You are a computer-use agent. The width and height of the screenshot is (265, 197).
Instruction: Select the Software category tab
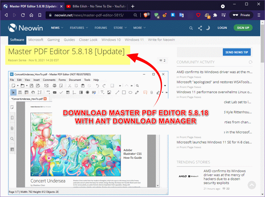(x=17, y=40)
